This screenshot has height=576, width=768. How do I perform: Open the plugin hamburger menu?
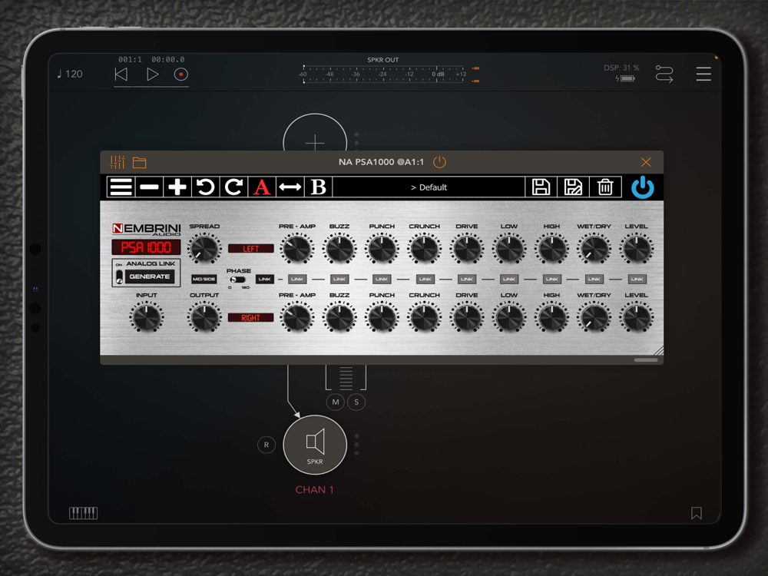[x=121, y=187]
